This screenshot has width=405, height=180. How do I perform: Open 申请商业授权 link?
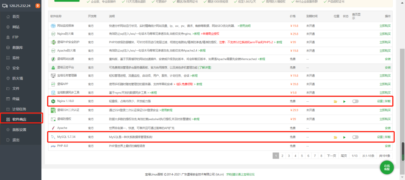(210, 34)
